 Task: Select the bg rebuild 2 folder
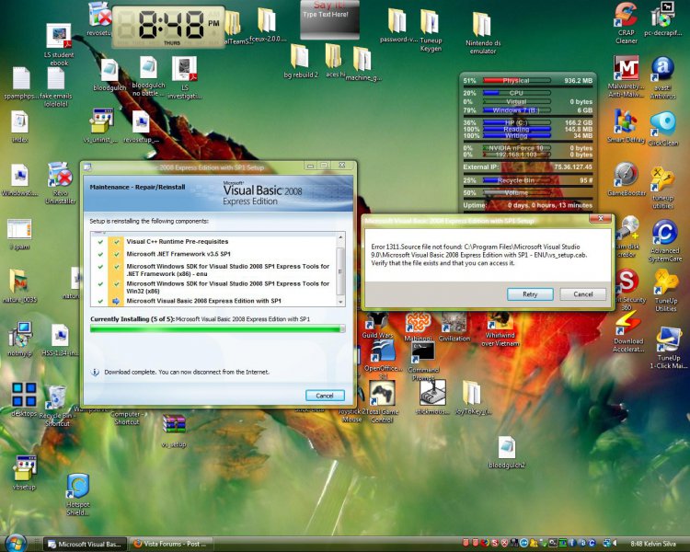click(301, 62)
